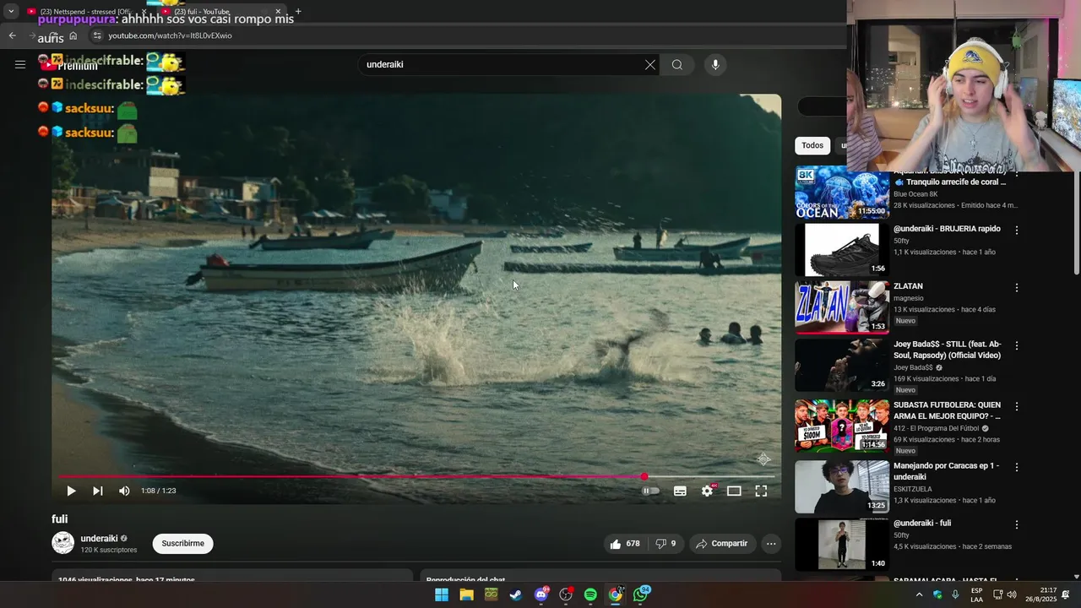Open the underaiki channel name link
This screenshot has height=608, width=1081.
point(99,539)
